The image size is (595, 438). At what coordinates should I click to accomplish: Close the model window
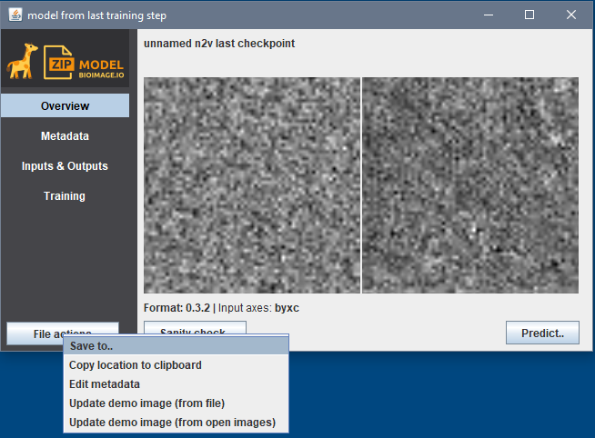(x=570, y=15)
